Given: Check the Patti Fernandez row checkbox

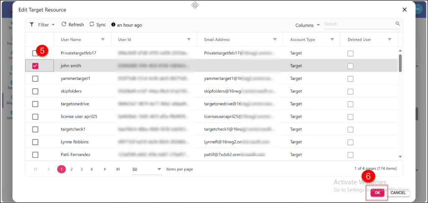Looking at the screenshot, I should coord(35,155).
